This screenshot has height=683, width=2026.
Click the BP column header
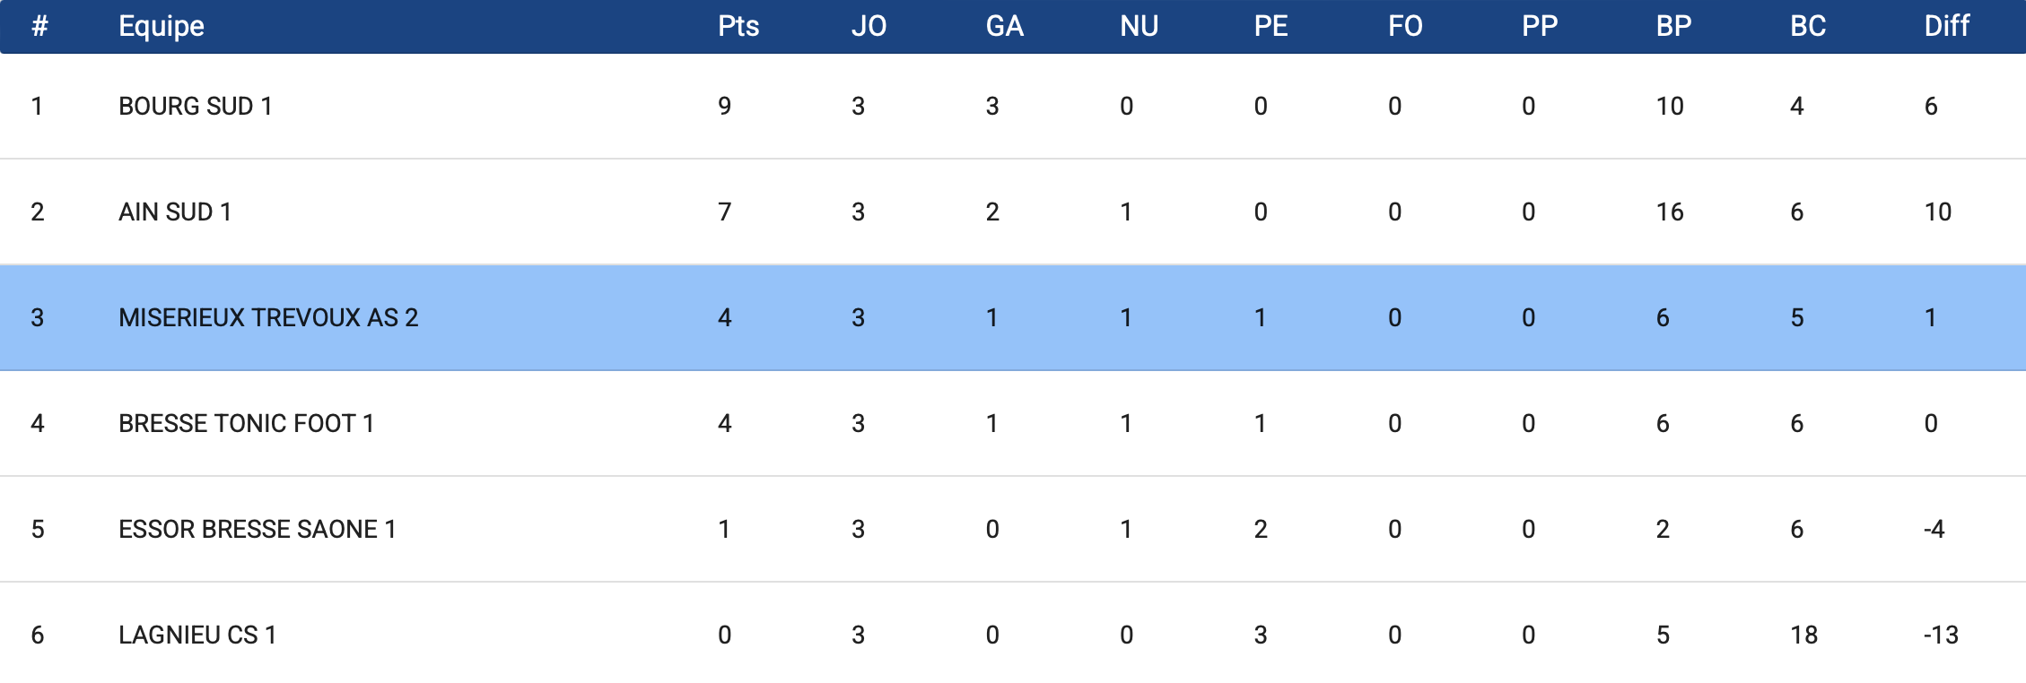[1673, 26]
